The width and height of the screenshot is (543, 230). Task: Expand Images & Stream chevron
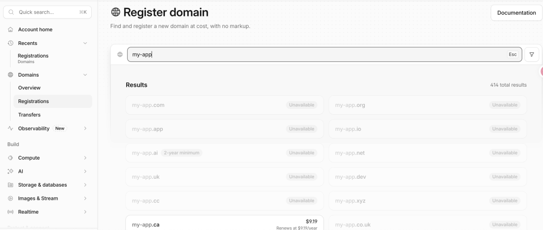click(85, 198)
